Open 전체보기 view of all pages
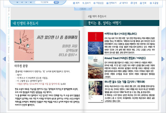 coord(111,3)
